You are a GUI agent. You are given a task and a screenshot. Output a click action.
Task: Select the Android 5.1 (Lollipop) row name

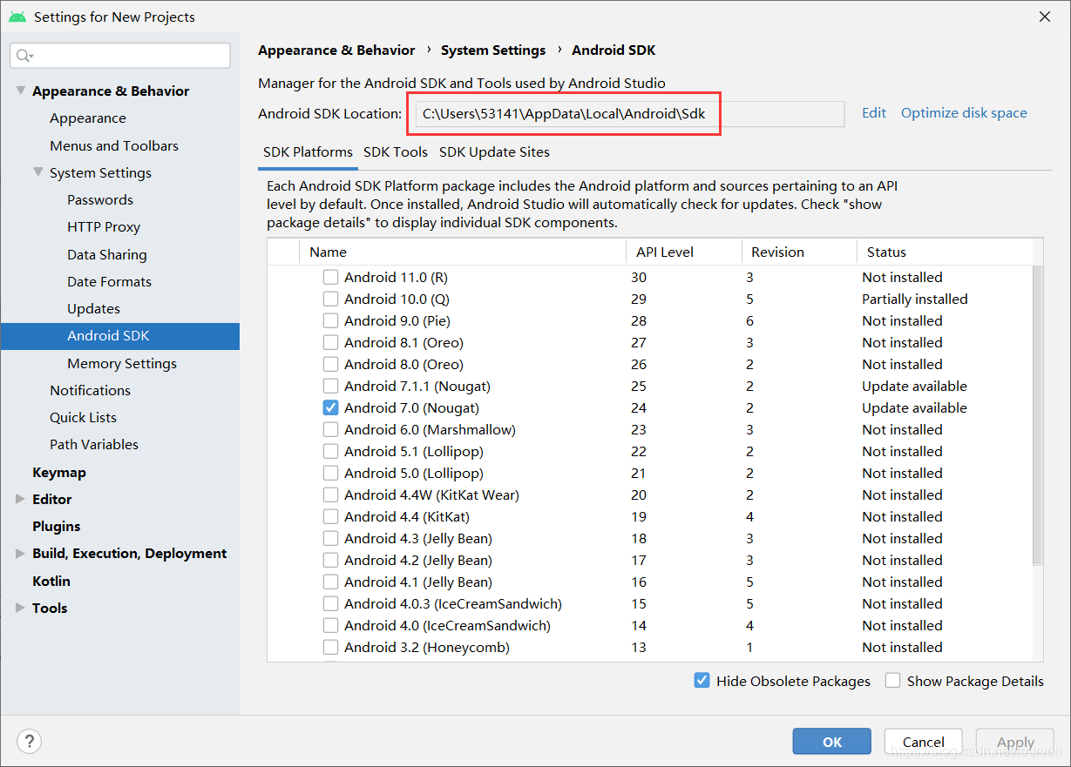(414, 451)
